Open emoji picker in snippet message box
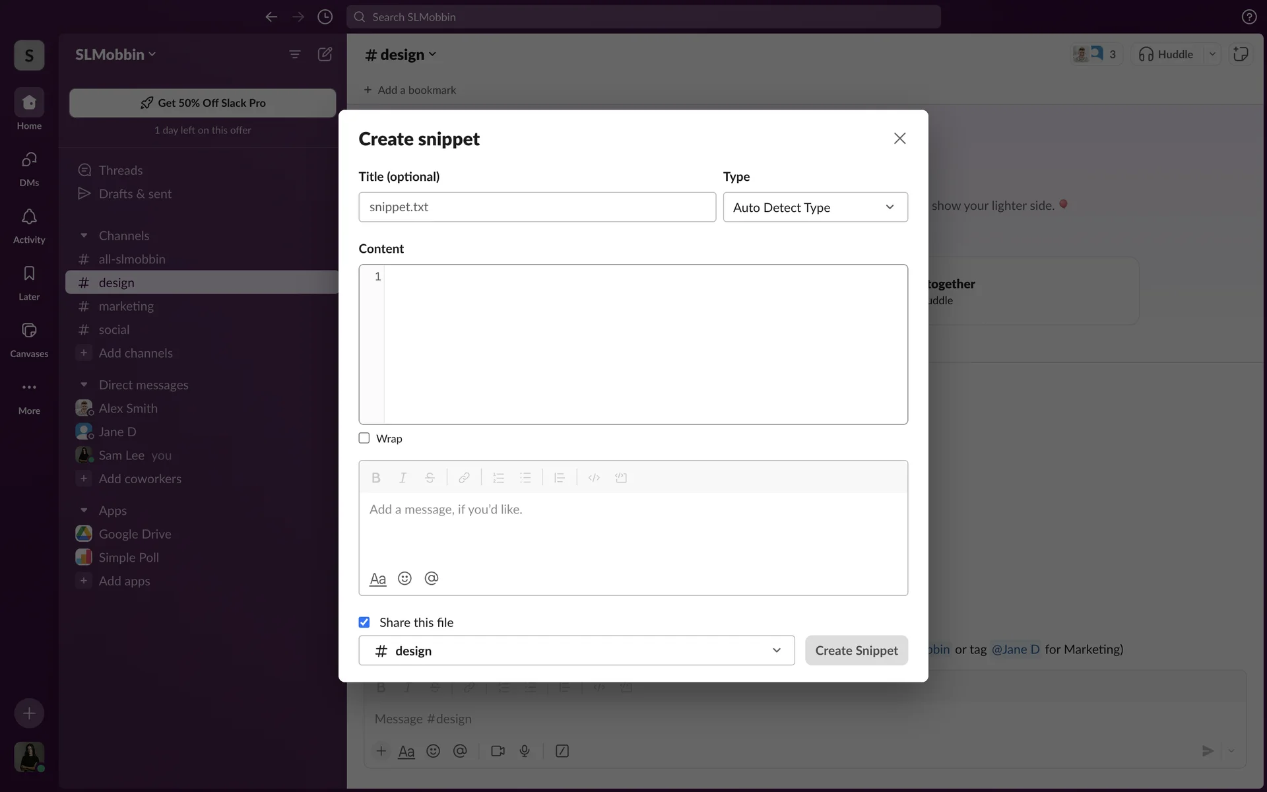Image resolution: width=1267 pixels, height=792 pixels. (405, 579)
